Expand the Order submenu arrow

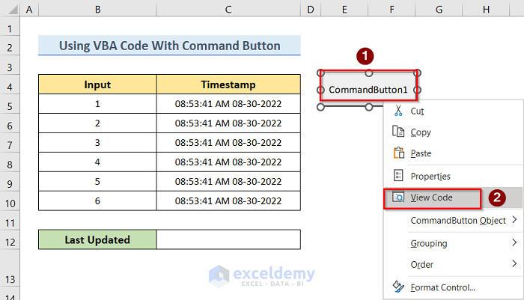pos(514,264)
